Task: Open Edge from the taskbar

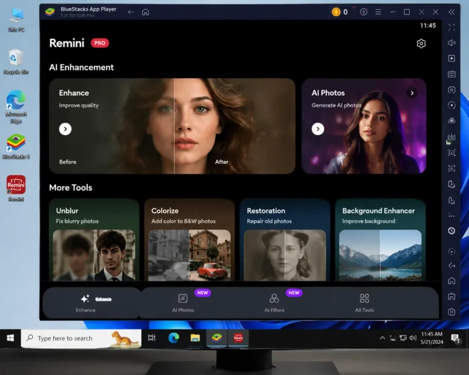Action: click(x=173, y=338)
